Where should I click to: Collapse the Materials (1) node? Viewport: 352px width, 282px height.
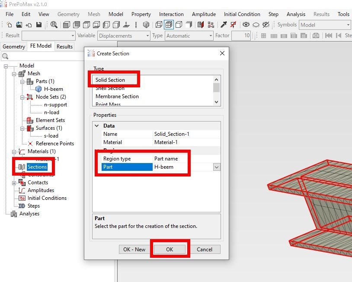pos(14,152)
